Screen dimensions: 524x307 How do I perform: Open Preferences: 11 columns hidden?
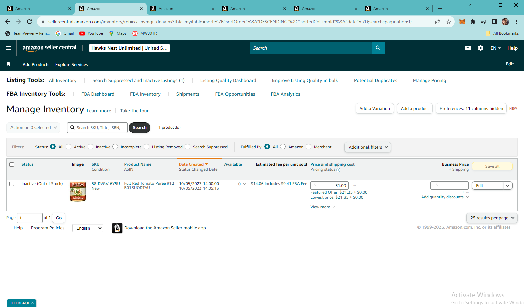(x=471, y=109)
